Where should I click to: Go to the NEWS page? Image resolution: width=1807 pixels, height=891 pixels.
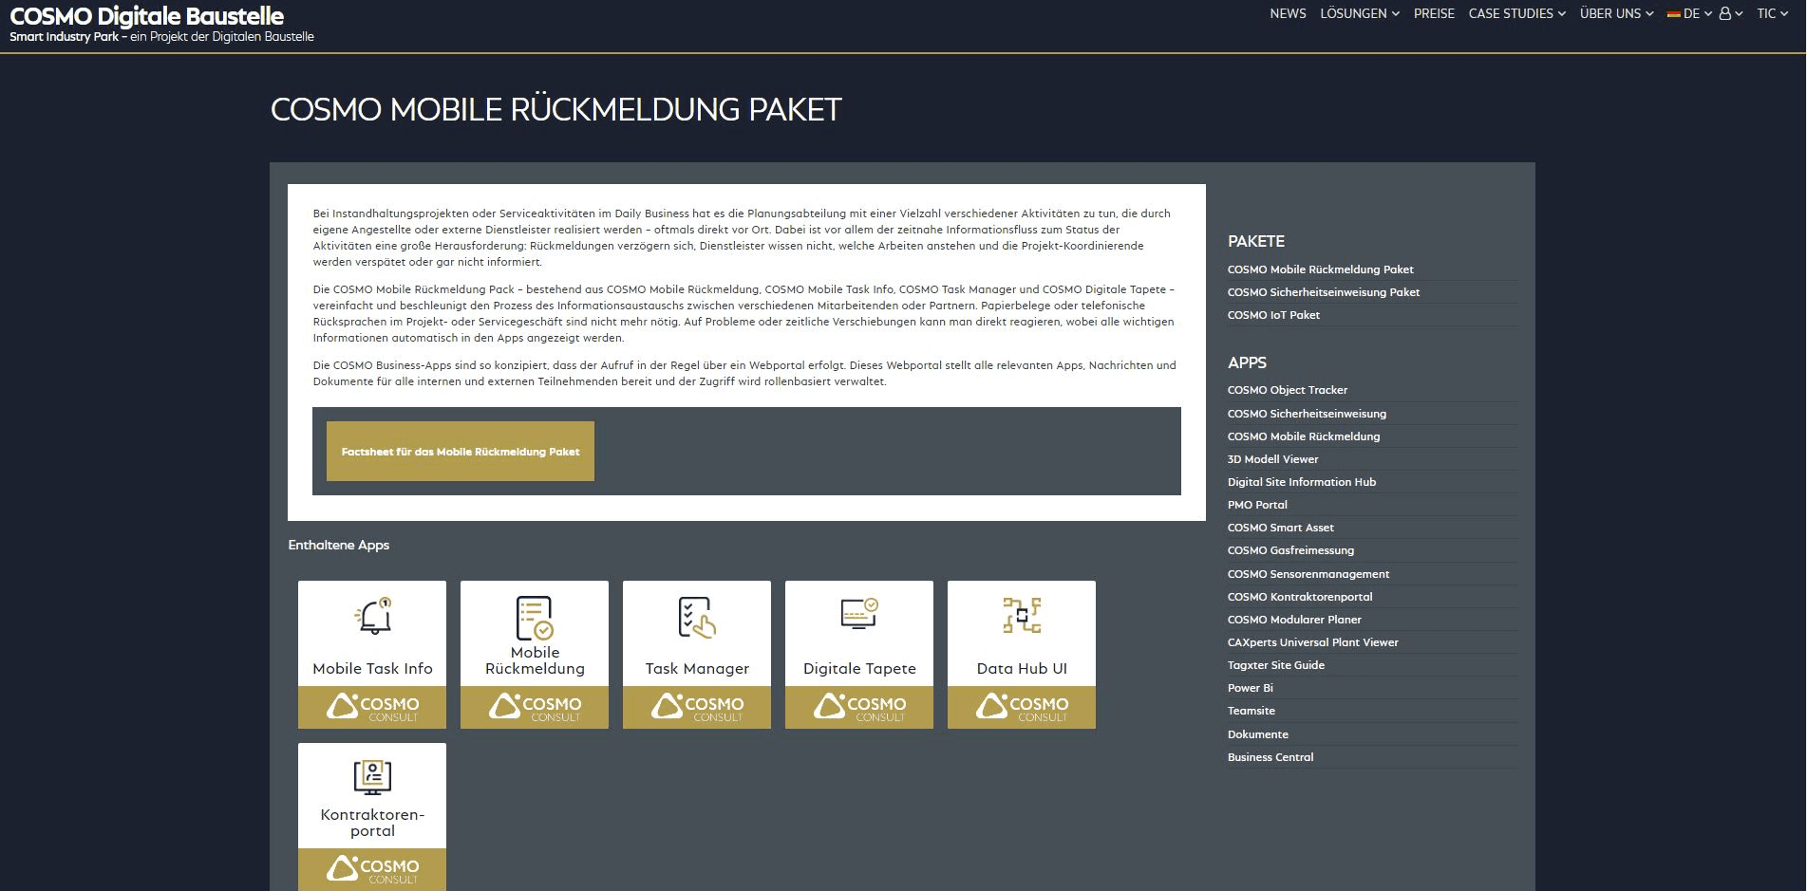coord(1288,13)
